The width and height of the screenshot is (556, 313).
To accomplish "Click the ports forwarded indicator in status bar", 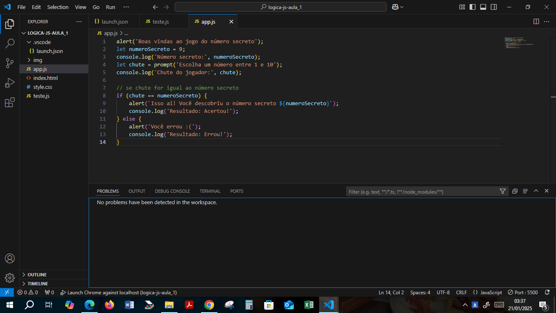I will pos(49,293).
